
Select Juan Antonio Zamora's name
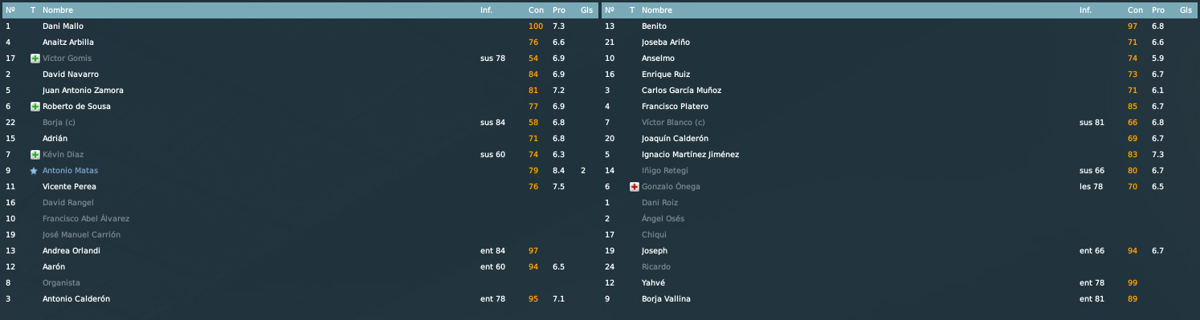[x=83, y=91]
